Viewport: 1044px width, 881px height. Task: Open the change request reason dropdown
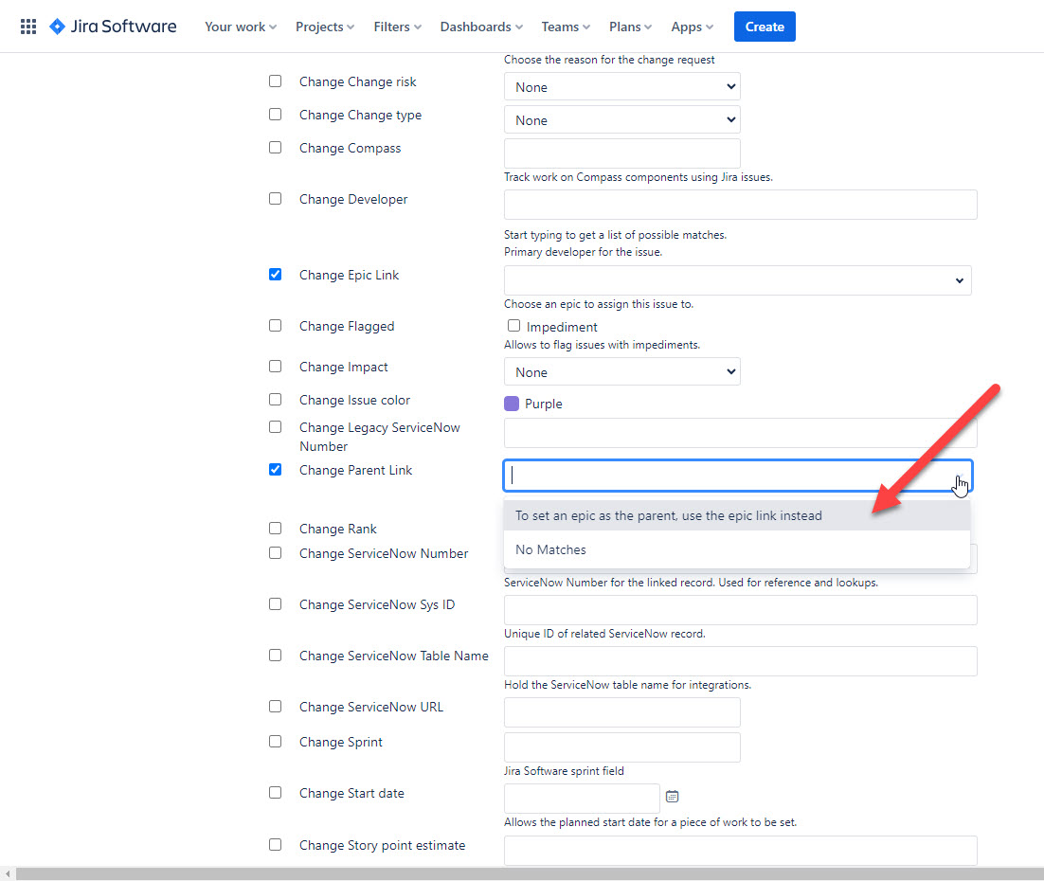tap(621, 86)
